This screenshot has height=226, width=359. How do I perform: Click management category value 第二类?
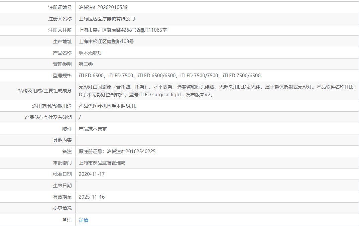pyautogui.click(x=86, y=64)
